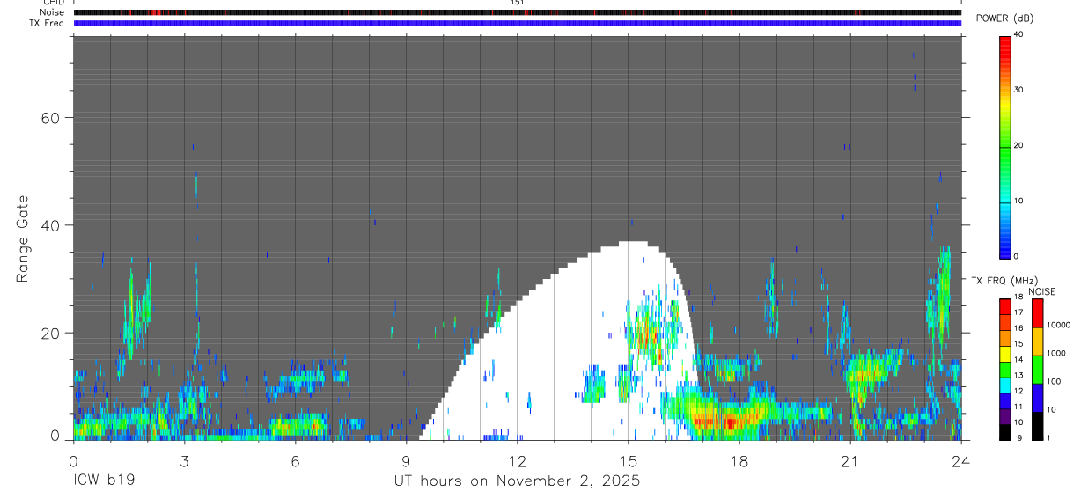1081x499 pixels.
Task: Click the 20 tick on the power colorbar
Action: pyautogui.click(x=1018, y=145)
